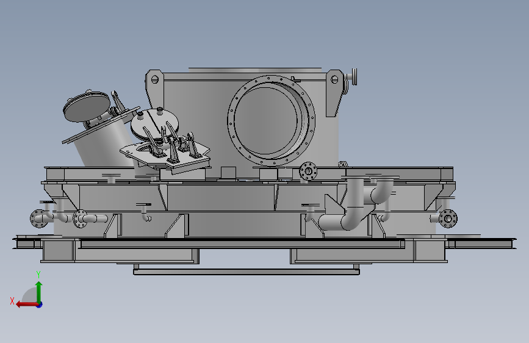This screenshot has width=529, height=343.
Task: Select the far-right pipe flange on the frame
Action: point(448,218)
